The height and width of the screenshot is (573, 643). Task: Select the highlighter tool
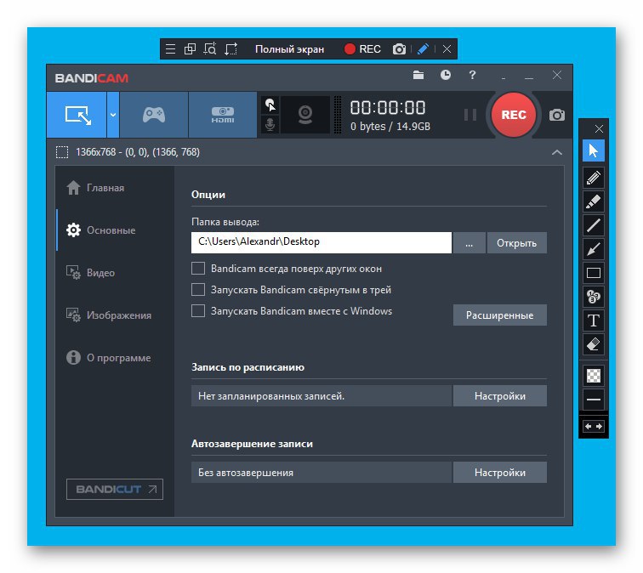tap(594, 201)
